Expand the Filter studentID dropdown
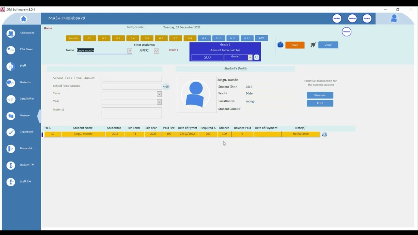 point(156,51)
